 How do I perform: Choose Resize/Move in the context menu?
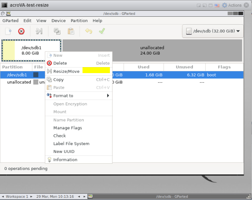pos(78,71)
